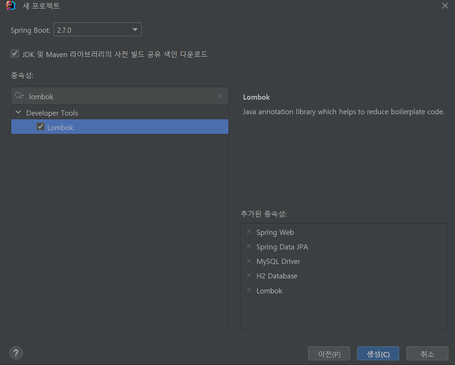This screenshot has height=365, width=455.
Task: Select the Lombok row in dependency tree
Action: tap(120, 127)
